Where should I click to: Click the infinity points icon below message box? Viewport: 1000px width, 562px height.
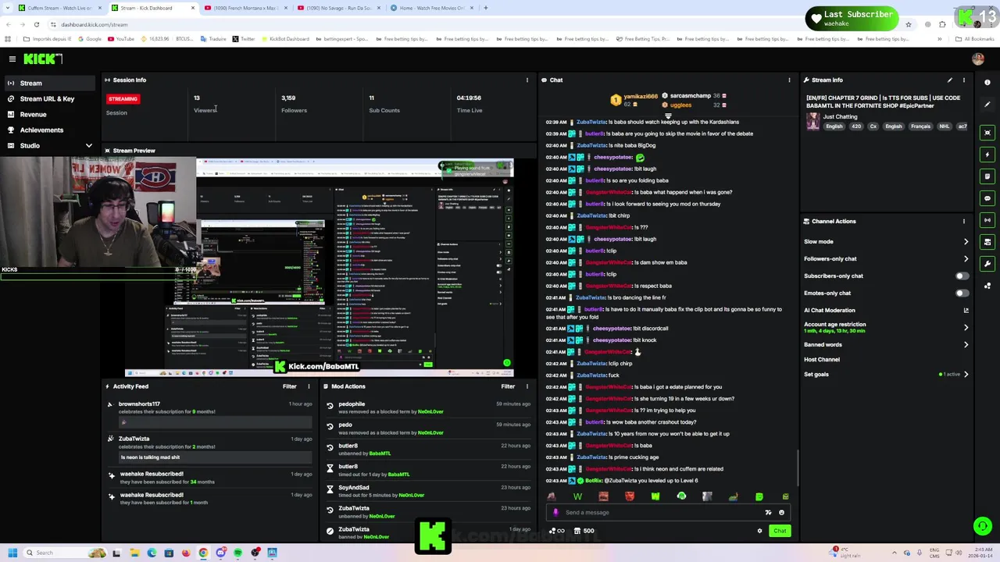click(x=557, y=531)
